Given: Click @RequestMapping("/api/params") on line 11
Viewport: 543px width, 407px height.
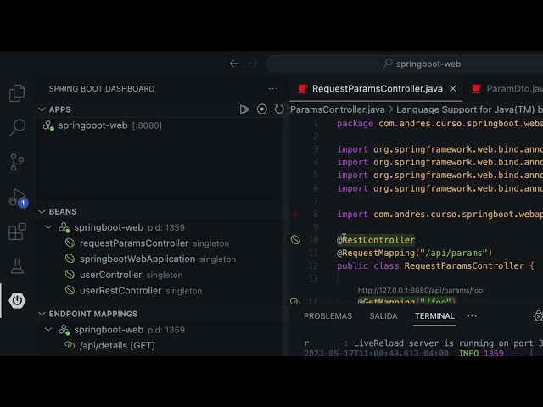Looking at the screenshot, I should (414, 253).
